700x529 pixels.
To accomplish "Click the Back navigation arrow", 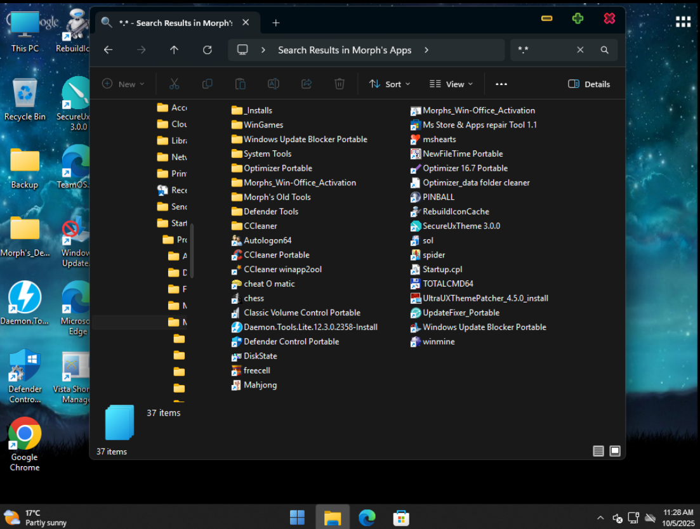I will [x=109, y=50].
